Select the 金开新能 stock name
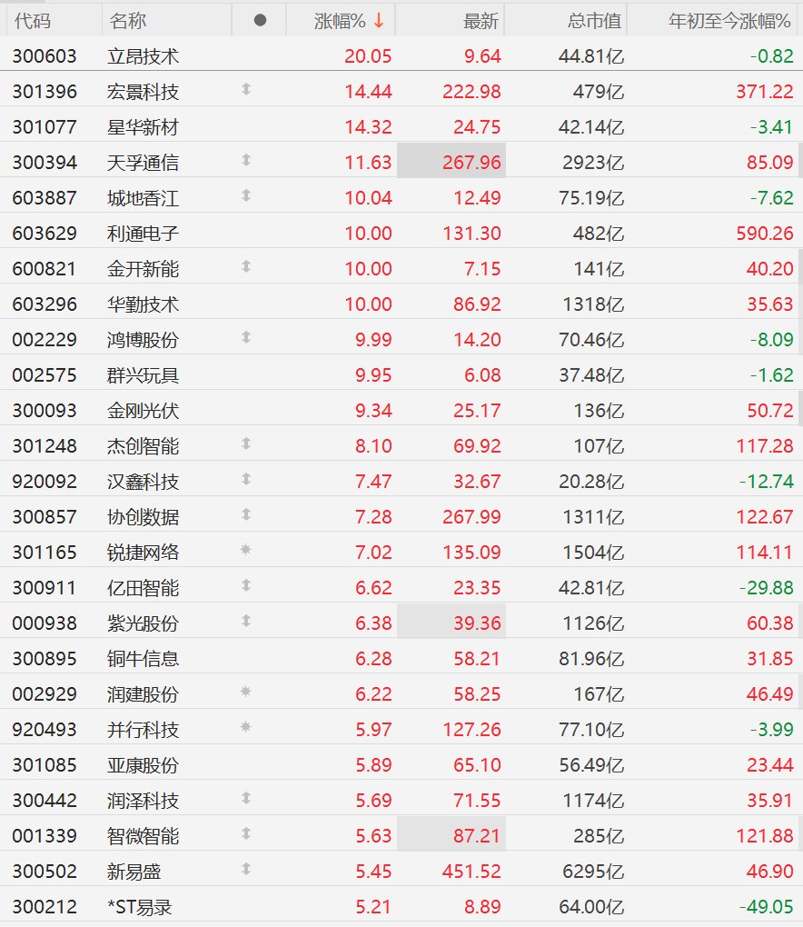The image size is (803, 927). 143,269
